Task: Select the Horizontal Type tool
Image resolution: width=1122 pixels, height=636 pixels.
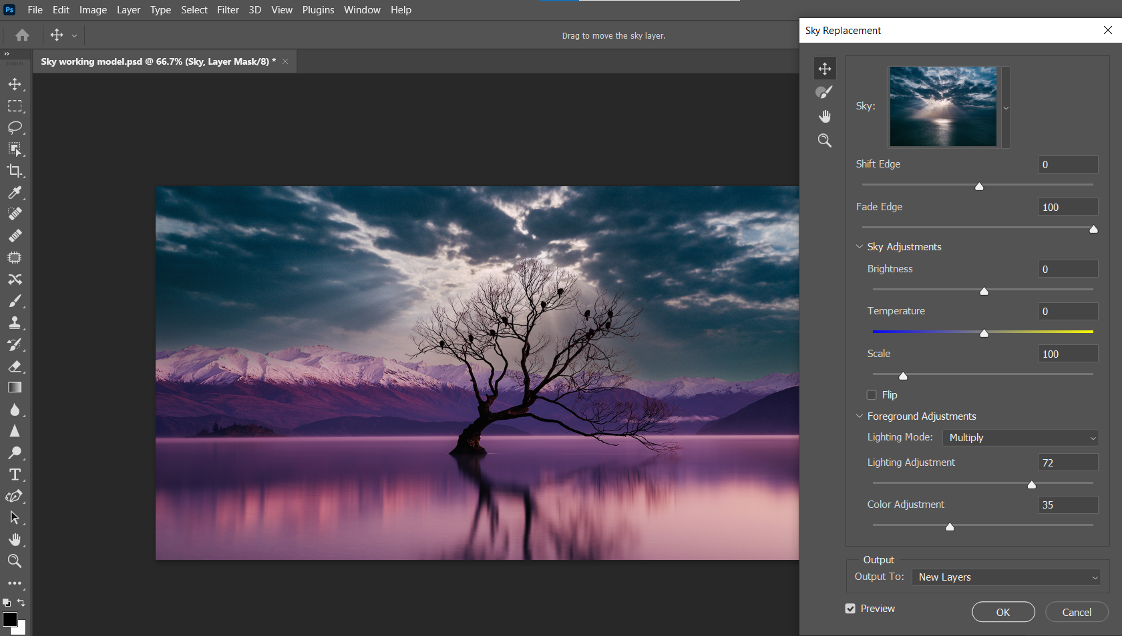Action: click(15, 474)
